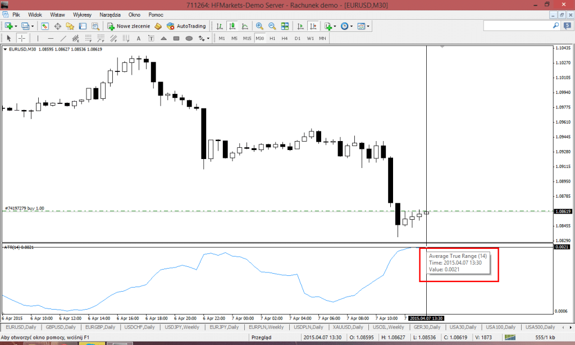
Task: Select the draw horizontal line tool
Action: click(x=51, y=38)
